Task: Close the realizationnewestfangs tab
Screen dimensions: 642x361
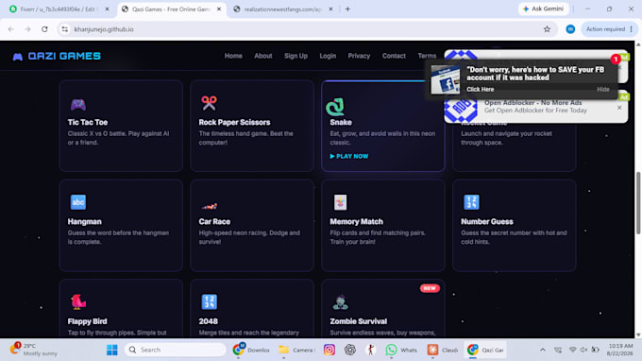Action: tap(330, 9)
